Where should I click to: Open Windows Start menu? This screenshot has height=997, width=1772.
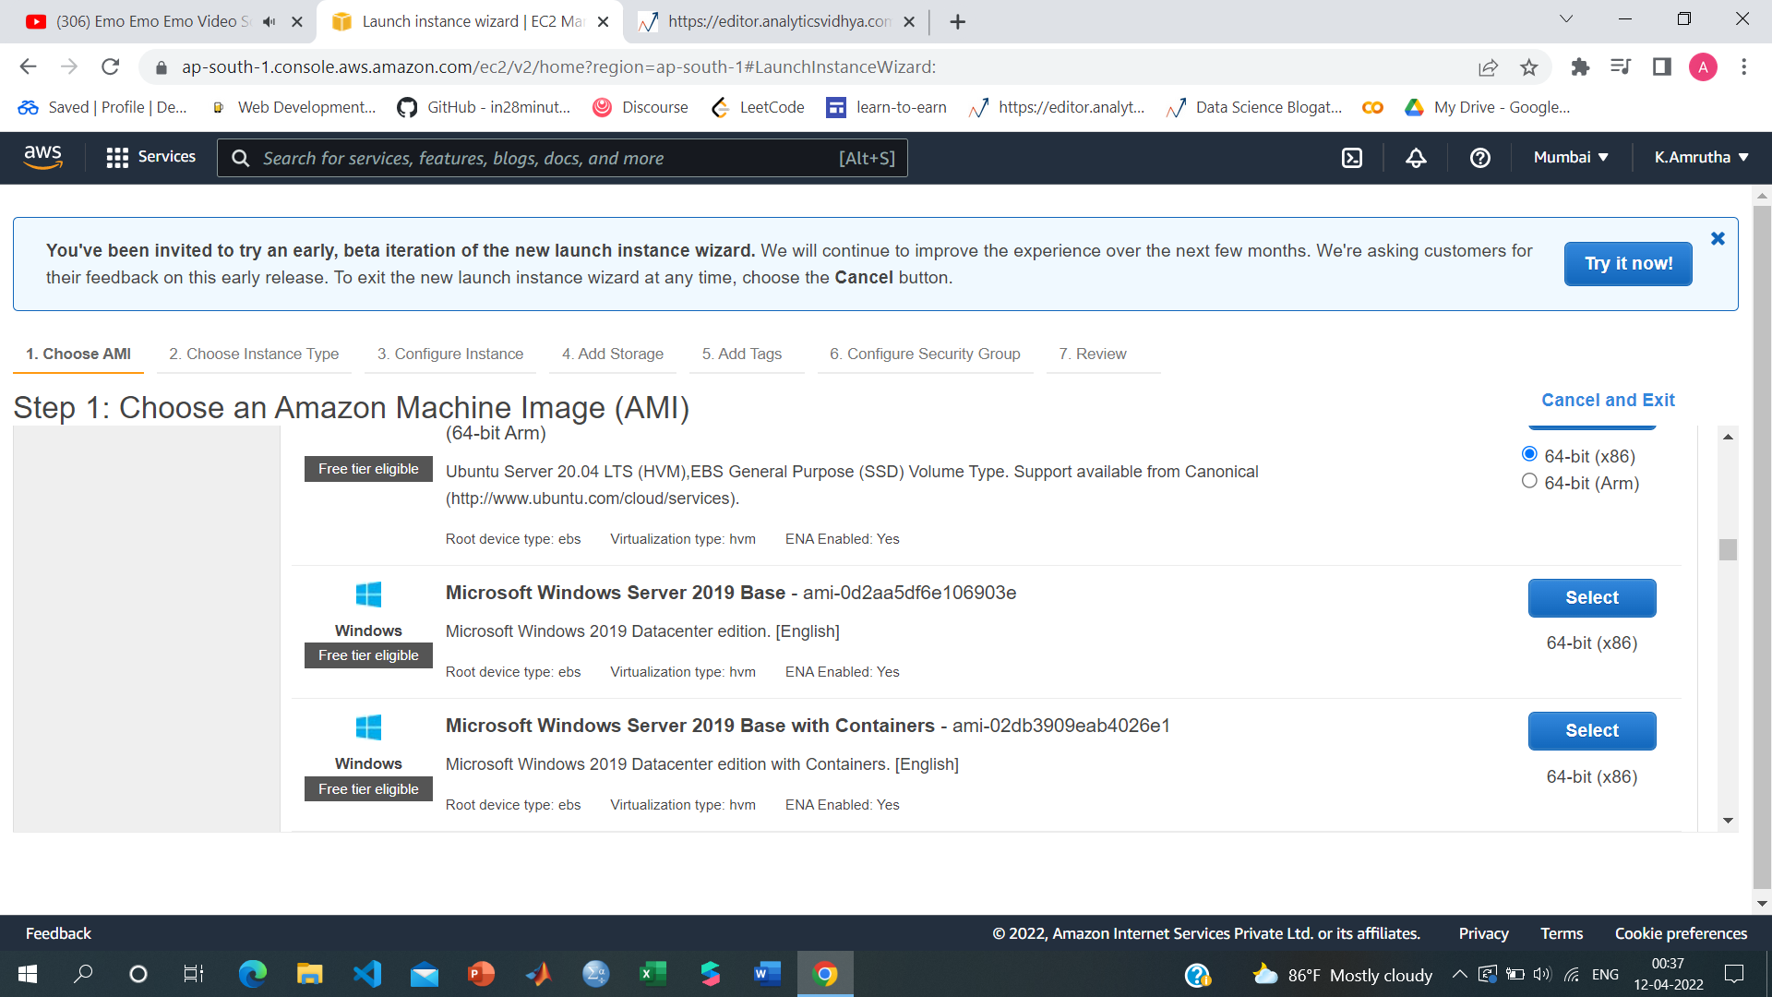tap(28, 974)
